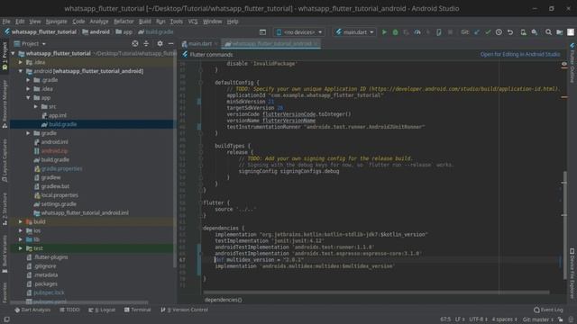Screen dimensions: 577x324
Task: Expand the src folder
Action: (x=36, y=107)
